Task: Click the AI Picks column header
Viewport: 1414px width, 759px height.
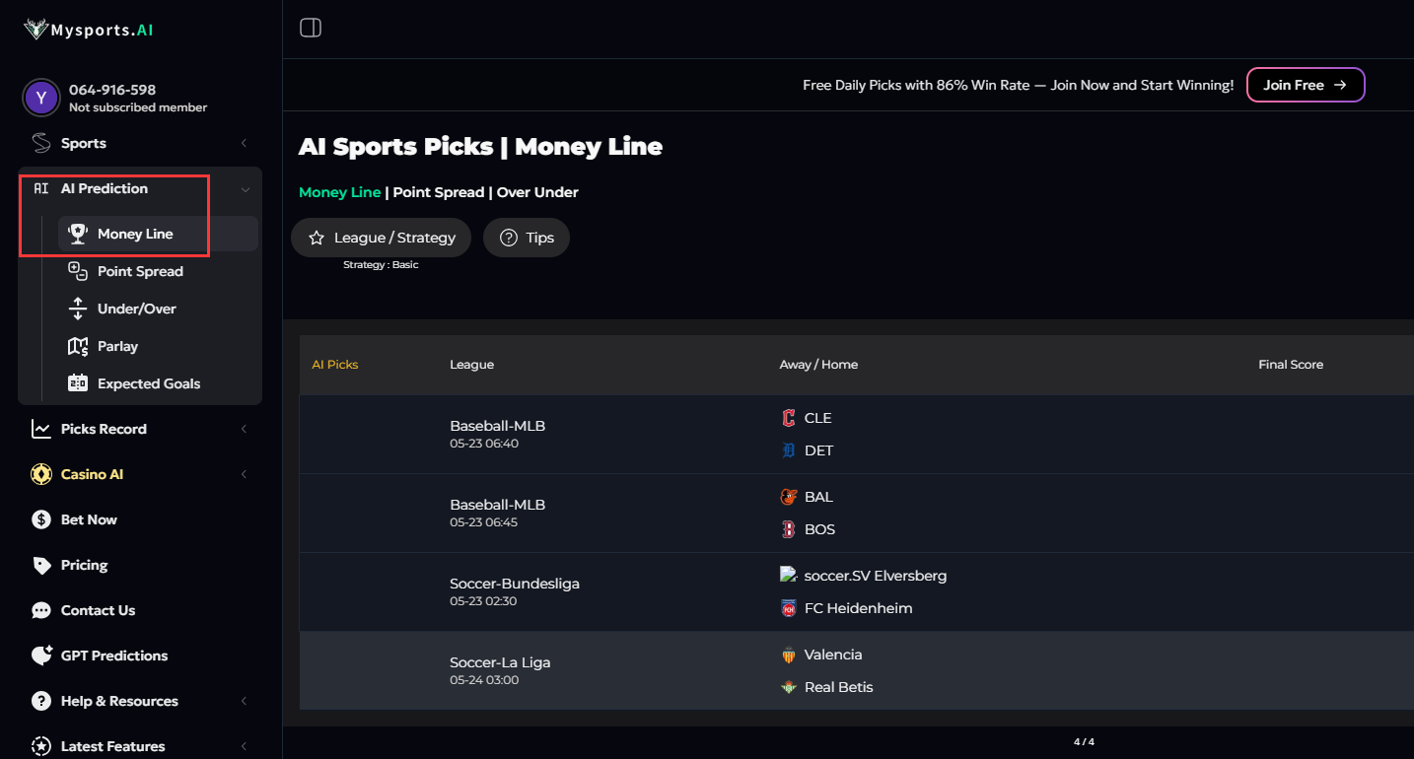Action: (x=335, y=365)
